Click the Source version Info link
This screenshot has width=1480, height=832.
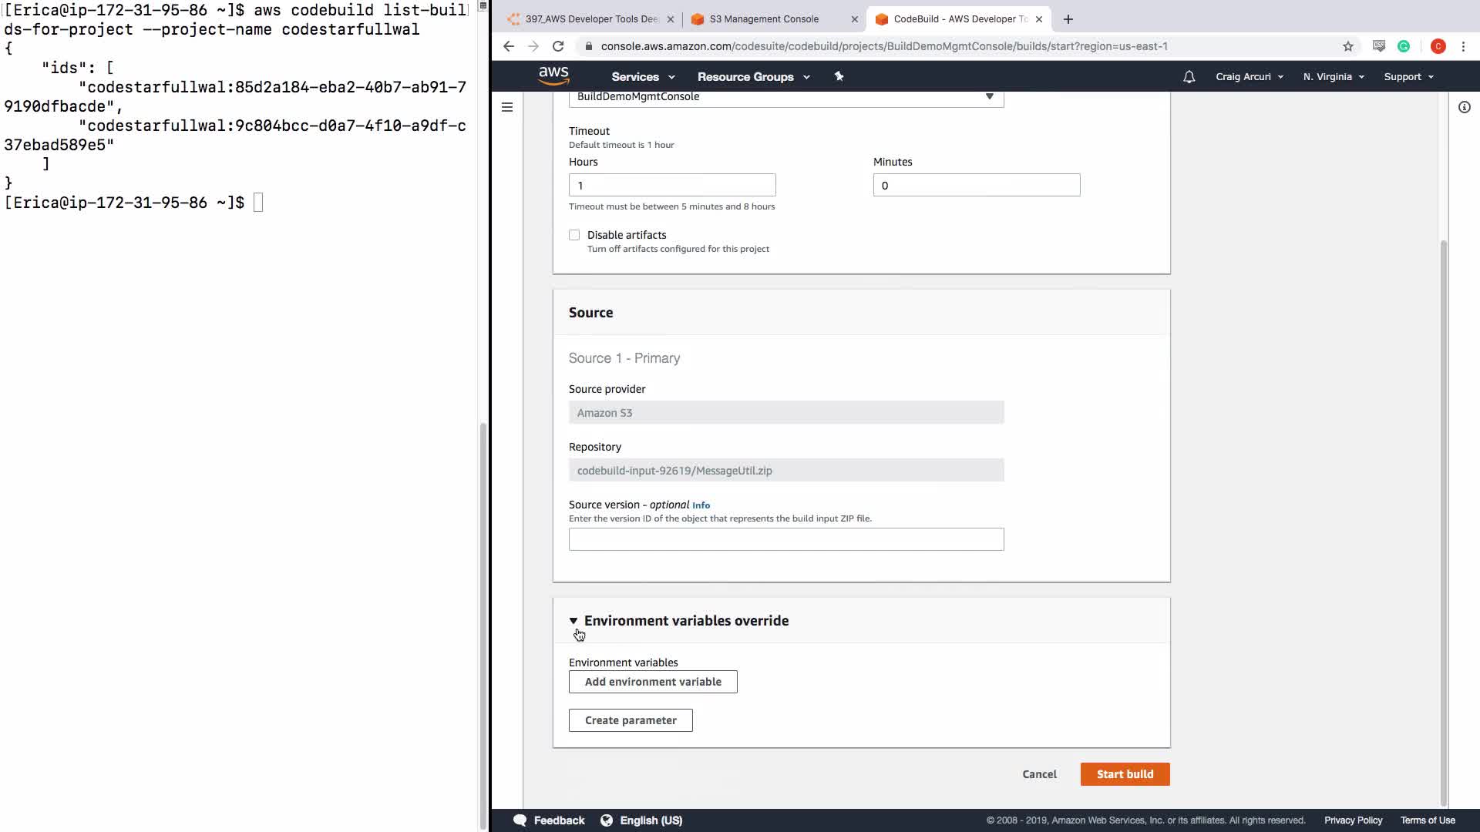tap(701, 505)
